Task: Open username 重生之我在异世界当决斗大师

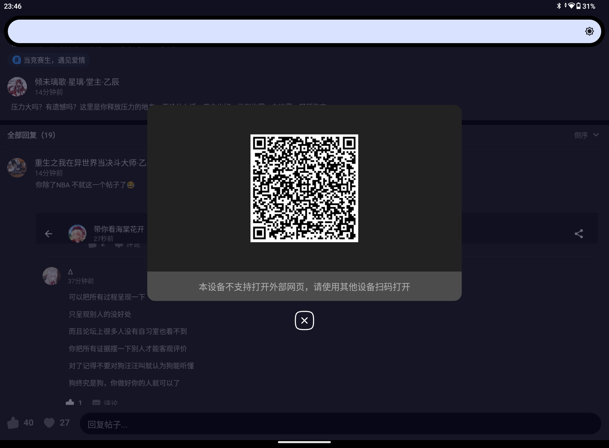Action: (90, 163)
